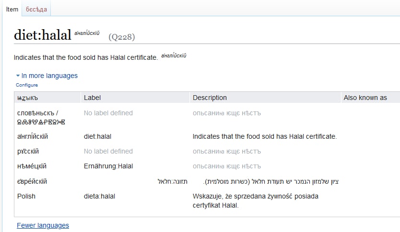
Task: Click the Label column header
Action: pyautogui.click(x=93, y=98)
